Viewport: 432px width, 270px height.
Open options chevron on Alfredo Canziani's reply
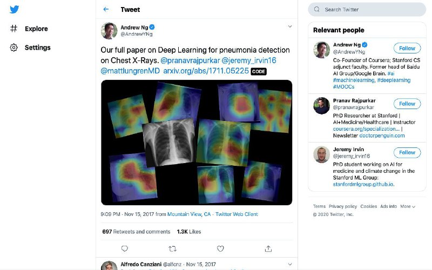290,264
